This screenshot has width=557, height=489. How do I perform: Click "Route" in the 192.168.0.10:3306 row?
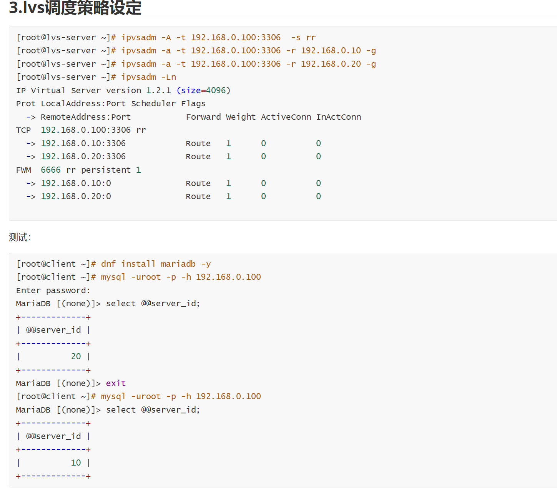[x=198, y=144]
